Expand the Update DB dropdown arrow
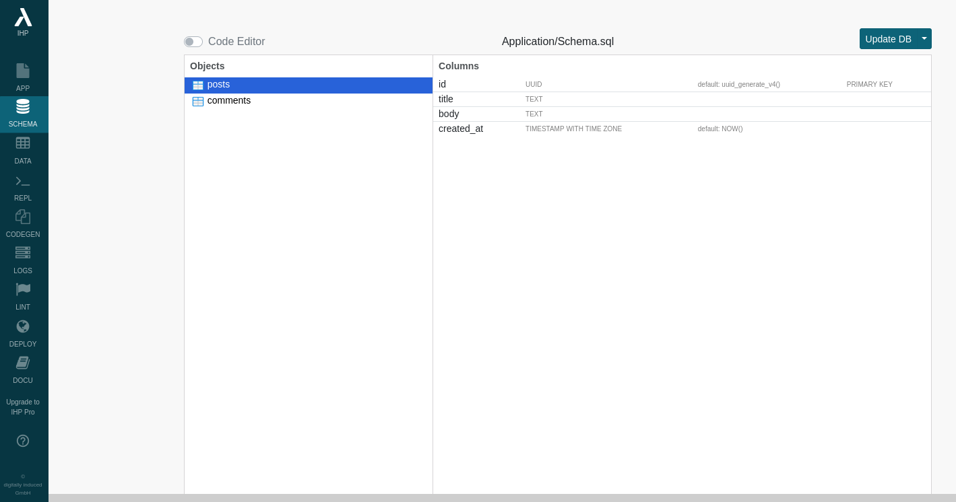The height and width of the screenshot is (502, 956). pyautogui.click(x=924, y=38)
